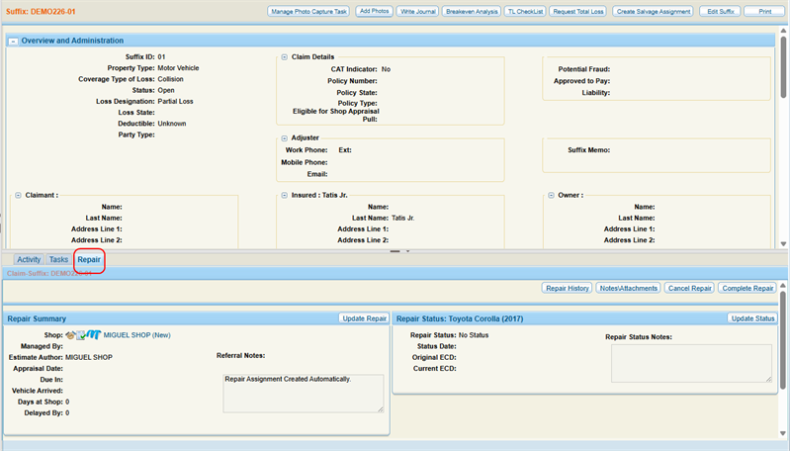Screen dimensions: 790x451
Task: Collapse the Adjuster group box
Action: click(284, 138)
